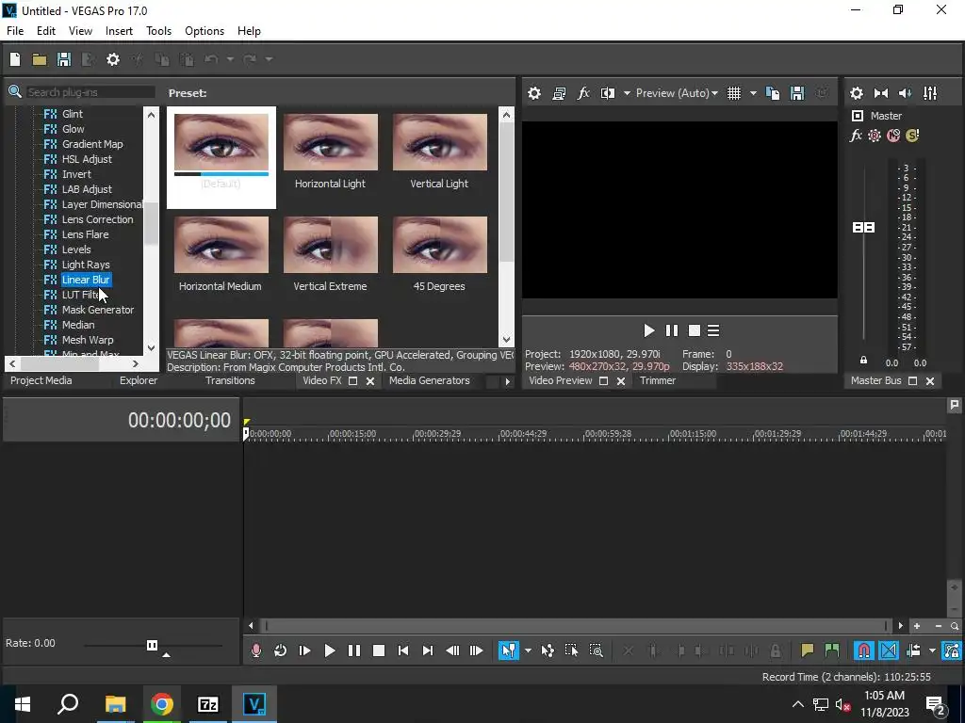Click the playback Rate slider handle
The height and width of the screenshot is (723, 965).
pos(152,645)
